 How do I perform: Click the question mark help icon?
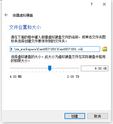pyautogui.click(x=92, y=4)
